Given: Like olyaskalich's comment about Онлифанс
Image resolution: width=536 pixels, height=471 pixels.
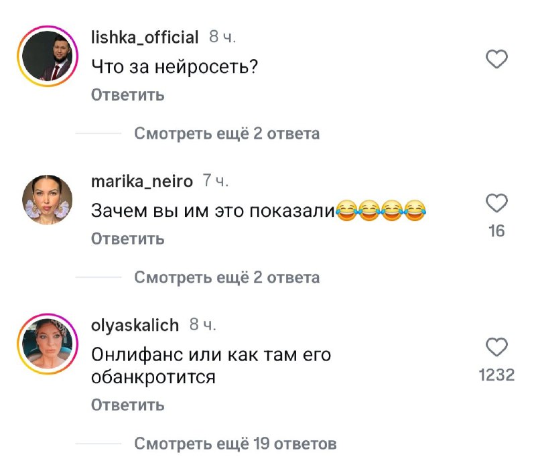Looking at the screenshot, I should point(496,346).
